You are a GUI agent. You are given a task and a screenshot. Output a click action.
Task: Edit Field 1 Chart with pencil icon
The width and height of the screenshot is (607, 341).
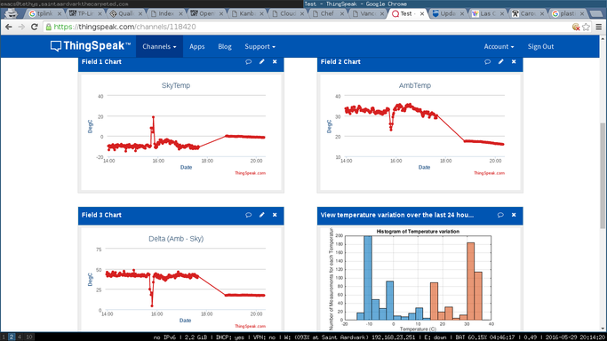click(262, 62)
